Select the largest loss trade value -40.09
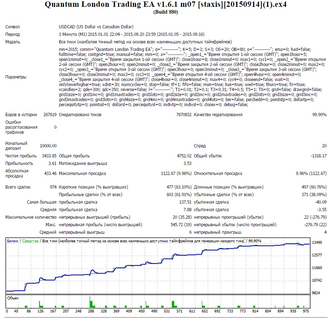The image size is (330, 318). pyautogui.click(x=321, y=202)
